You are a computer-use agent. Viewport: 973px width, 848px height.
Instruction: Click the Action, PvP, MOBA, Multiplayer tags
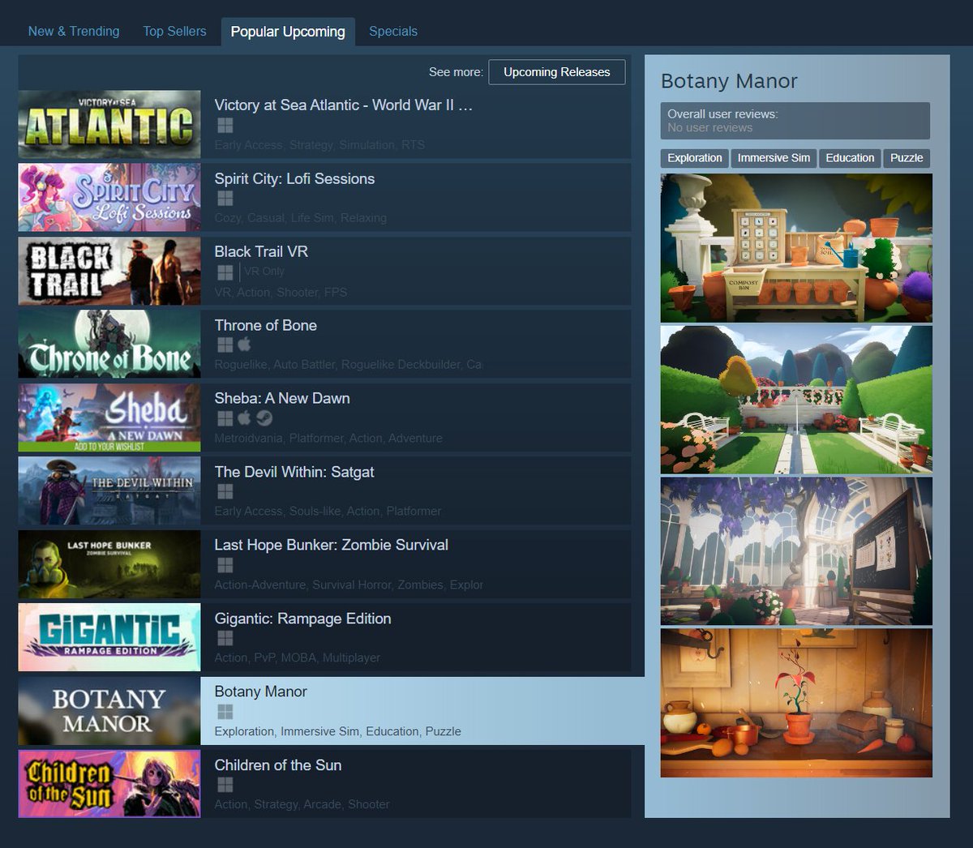click(298, 658)
